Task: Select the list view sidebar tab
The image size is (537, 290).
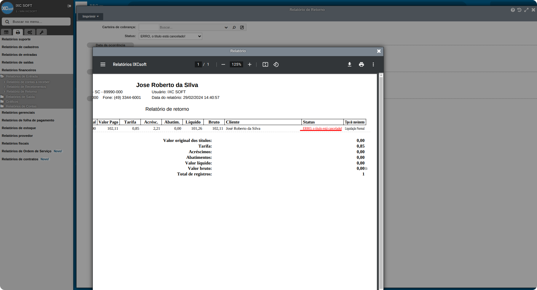Action: 6,32
